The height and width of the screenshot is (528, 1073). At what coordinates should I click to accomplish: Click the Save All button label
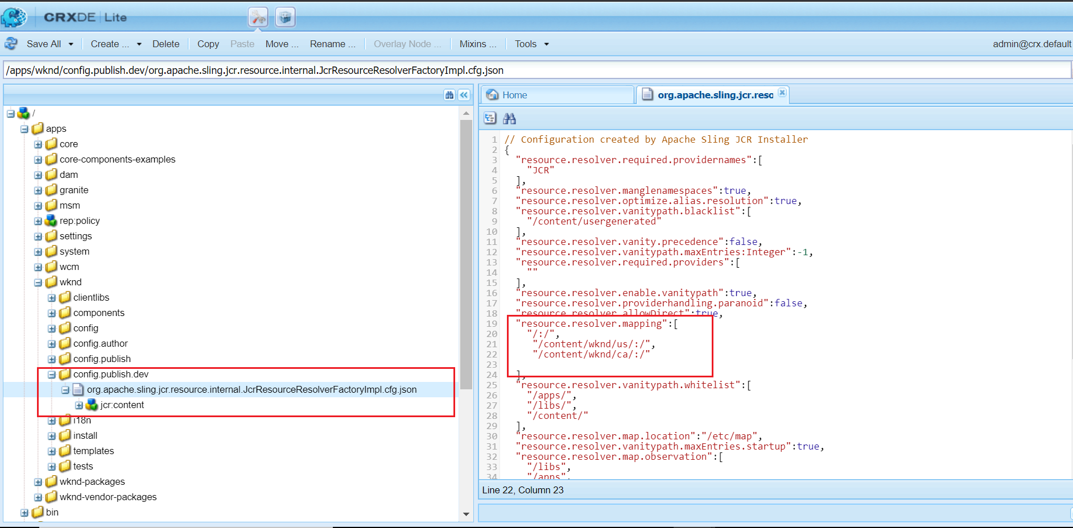click(x=44, y=44)
